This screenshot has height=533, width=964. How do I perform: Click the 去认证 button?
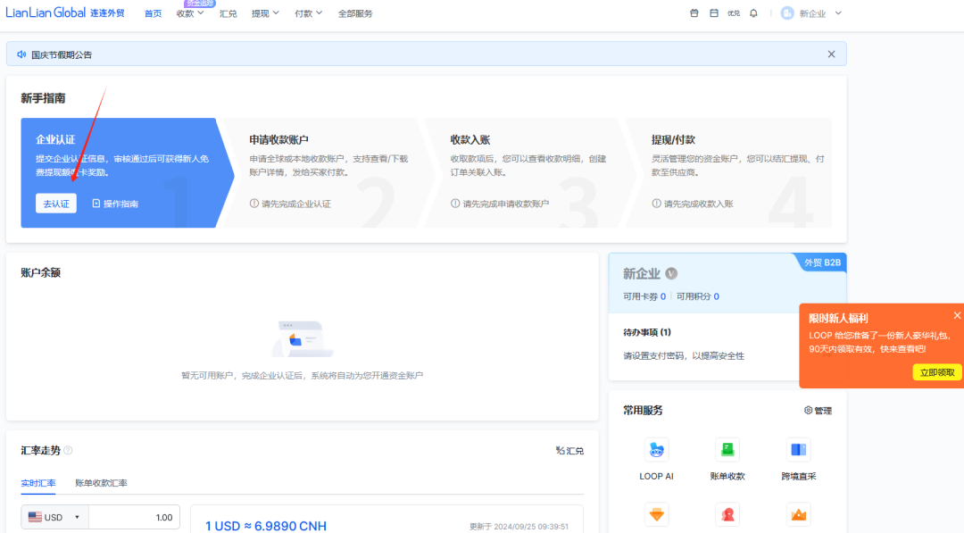(x=55, y=204)
